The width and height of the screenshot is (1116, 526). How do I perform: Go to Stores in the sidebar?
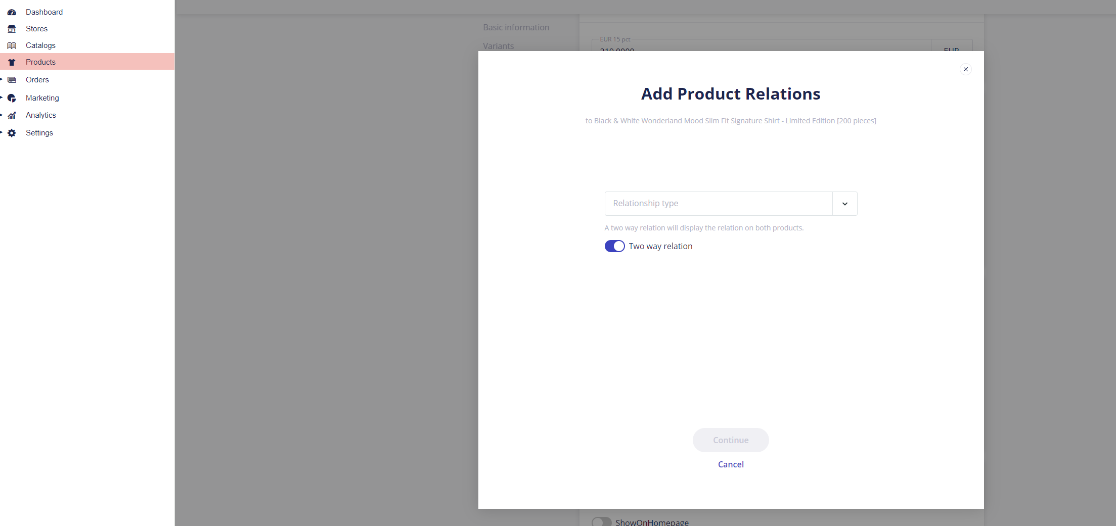36,29
